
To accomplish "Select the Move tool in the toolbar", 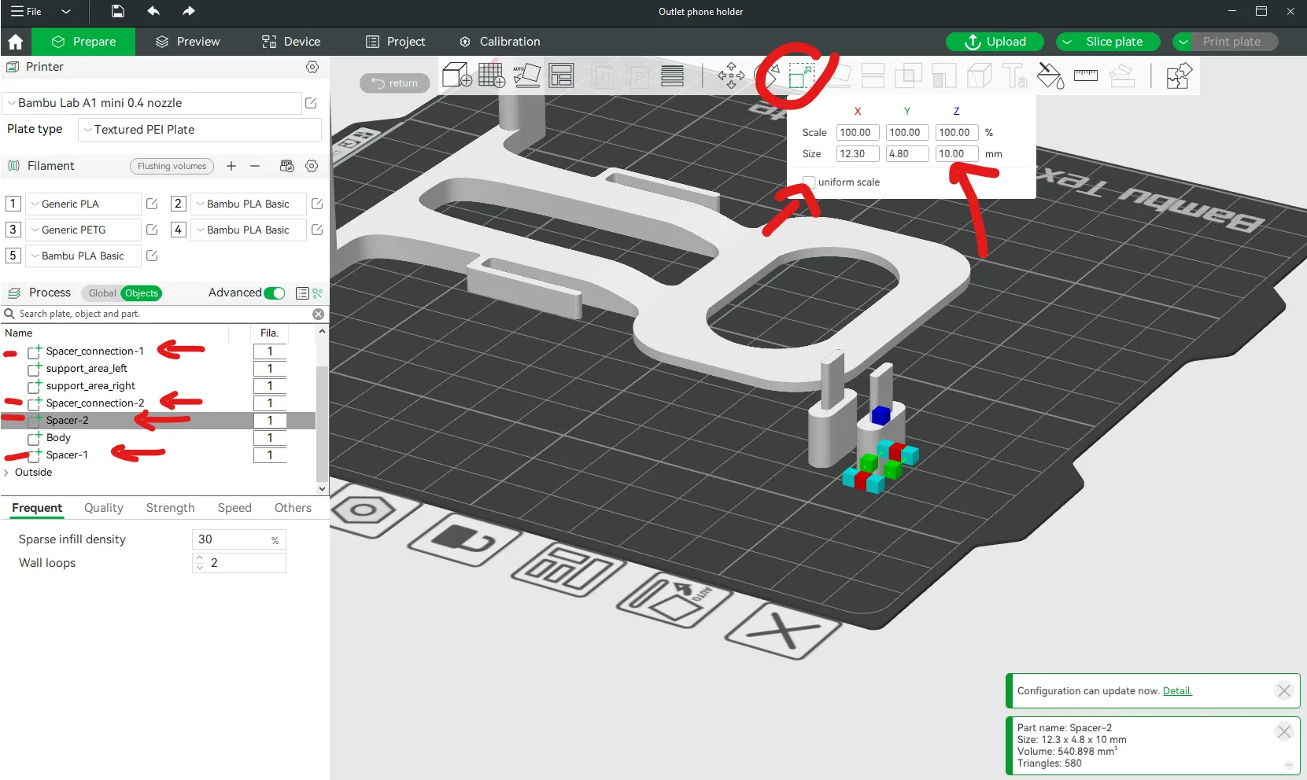I will point(731,75).
